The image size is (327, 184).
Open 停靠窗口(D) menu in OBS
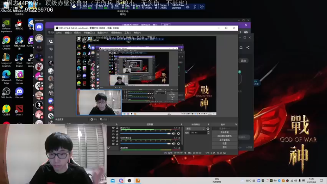pyautogui.click(x=89, y=33)
